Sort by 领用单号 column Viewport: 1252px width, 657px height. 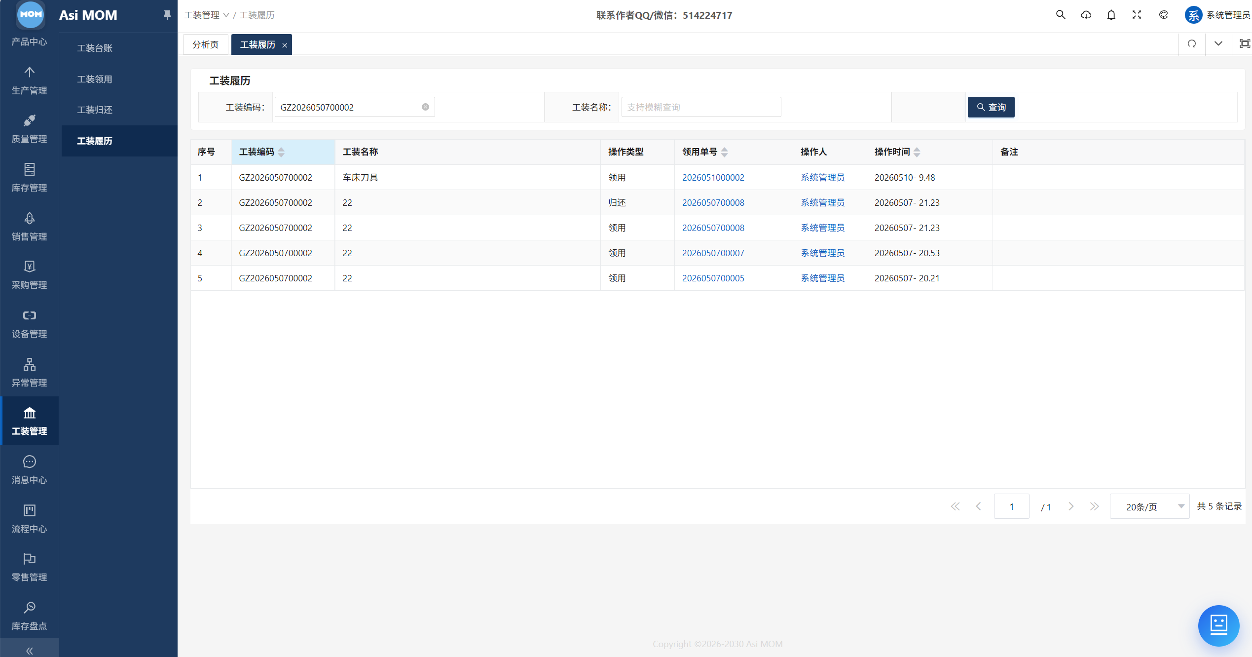[x=724, y=152]
